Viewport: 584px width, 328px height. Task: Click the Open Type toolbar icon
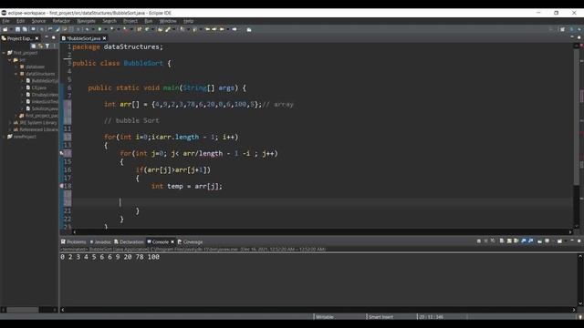point(160,29)
